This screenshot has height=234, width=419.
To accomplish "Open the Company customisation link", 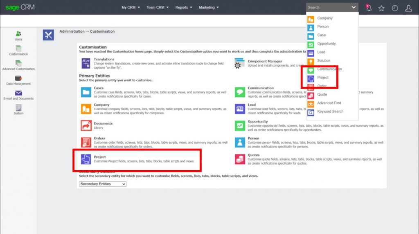I will [101, 105].
